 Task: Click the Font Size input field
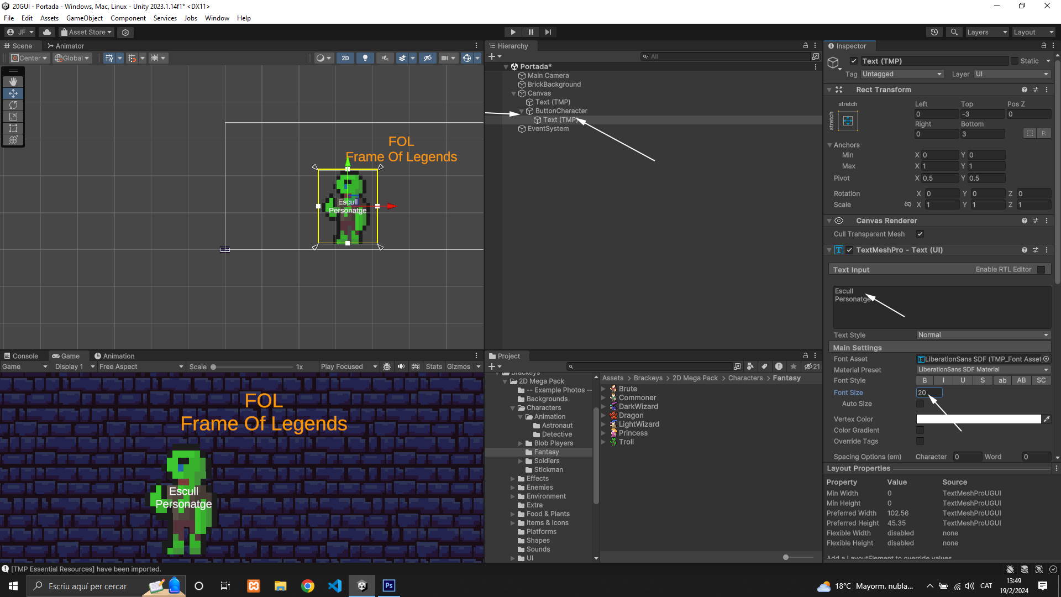pos(929,392)
